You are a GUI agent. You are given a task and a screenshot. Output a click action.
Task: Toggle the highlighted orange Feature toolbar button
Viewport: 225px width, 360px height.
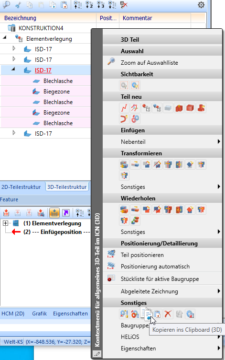[54, 213]
